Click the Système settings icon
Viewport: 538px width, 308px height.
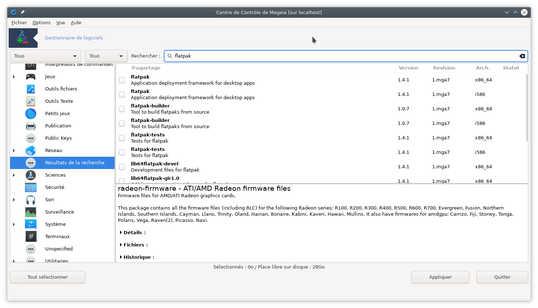coord(31,224)
